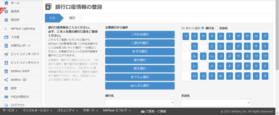Click the ケ kana button

pyautogui.click(x=256, y=66)
